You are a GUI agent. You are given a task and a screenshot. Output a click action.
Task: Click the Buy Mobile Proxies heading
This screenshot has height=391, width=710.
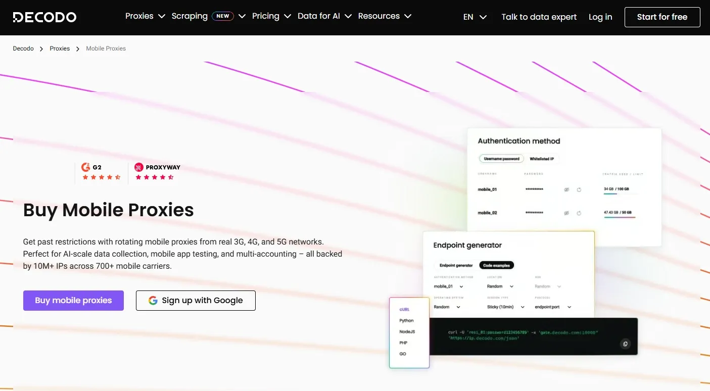coord(109,210)
